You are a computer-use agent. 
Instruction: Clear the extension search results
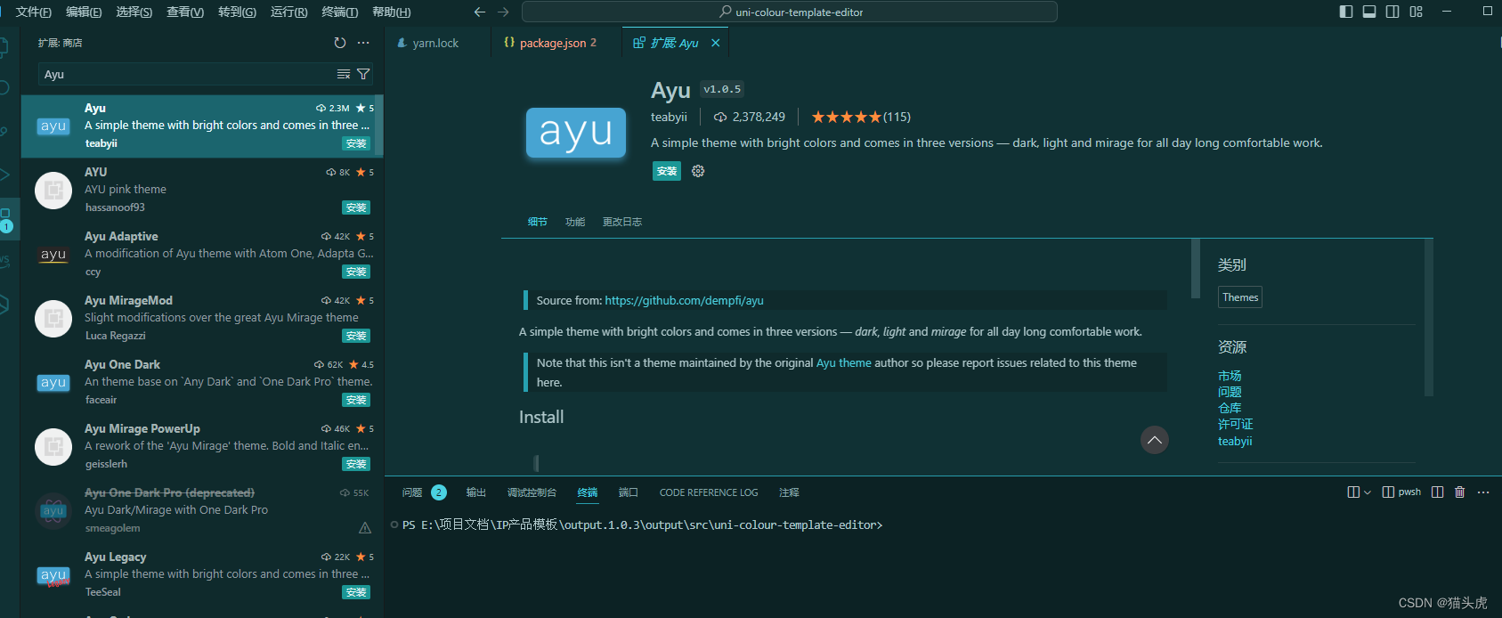[x=343, y=75]
